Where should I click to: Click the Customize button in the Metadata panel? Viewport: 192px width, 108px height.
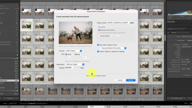pyautogui.click(x=187, y=75)
